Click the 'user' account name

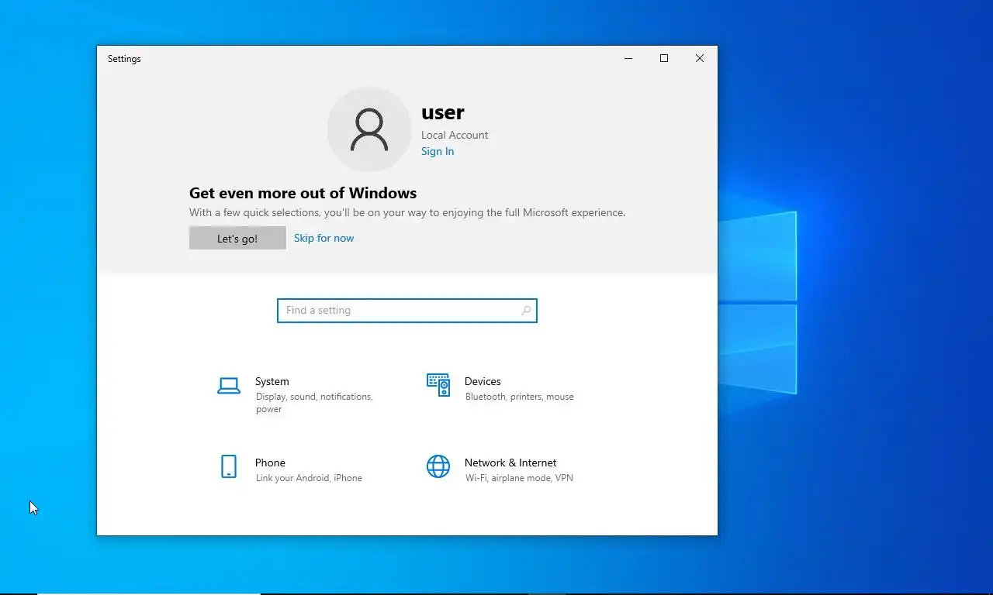click(x=443, y=112)
